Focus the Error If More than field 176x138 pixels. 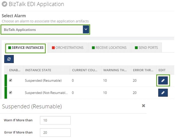[x=55, y=133]
